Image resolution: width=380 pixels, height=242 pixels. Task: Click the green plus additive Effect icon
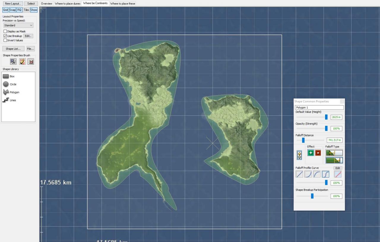point(311,153)
